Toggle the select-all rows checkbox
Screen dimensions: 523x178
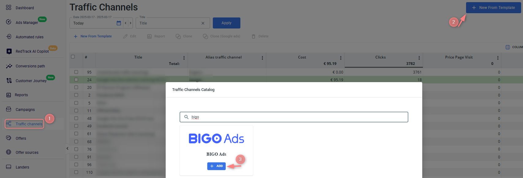(73, 57)
